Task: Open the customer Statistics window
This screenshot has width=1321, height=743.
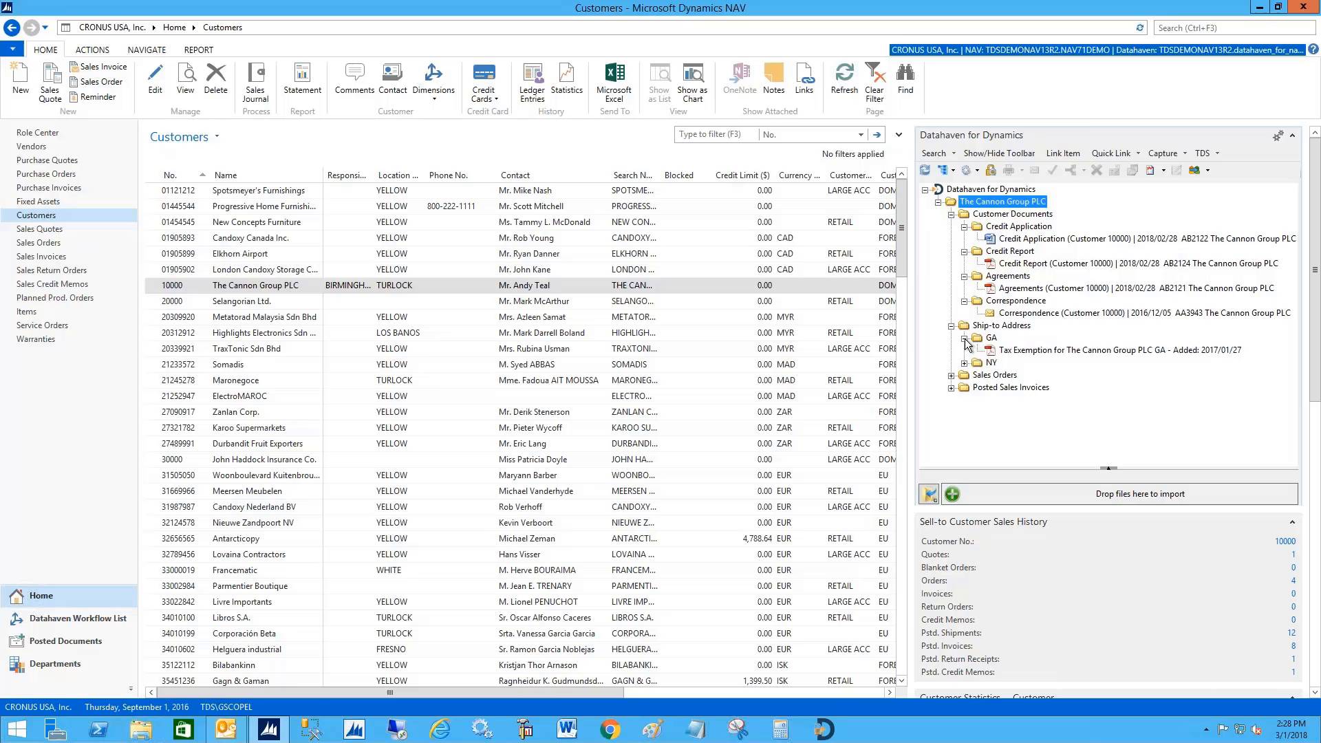Action: click(566, 80)
